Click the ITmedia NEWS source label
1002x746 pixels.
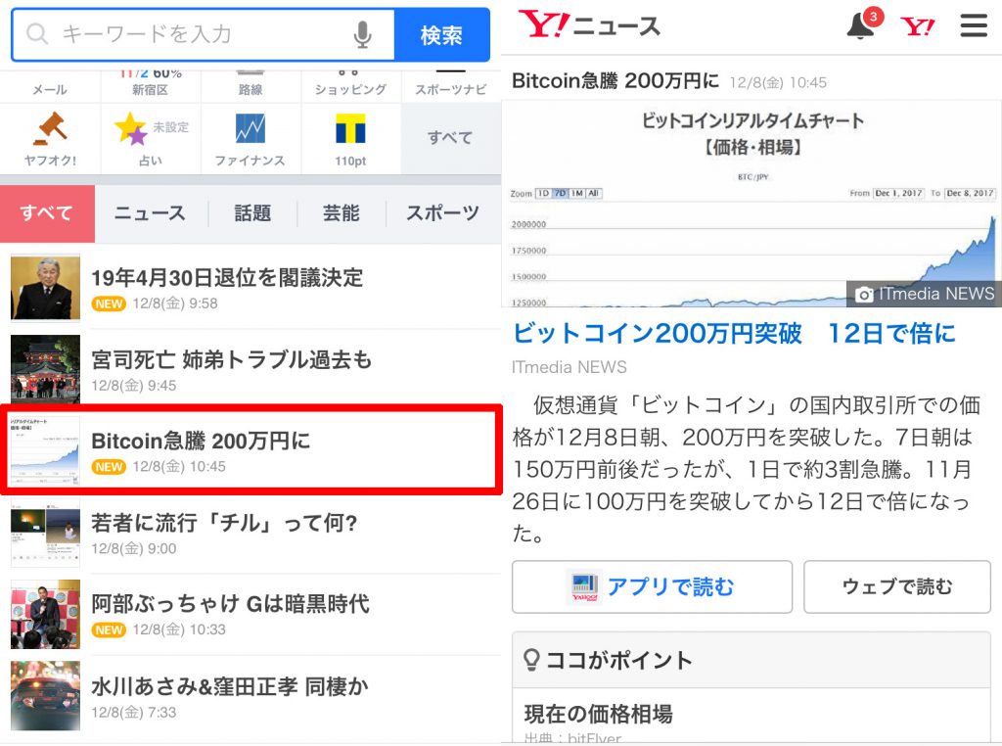click(x=569, y=367)
